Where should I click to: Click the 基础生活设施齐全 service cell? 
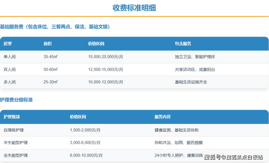point(191,82)
